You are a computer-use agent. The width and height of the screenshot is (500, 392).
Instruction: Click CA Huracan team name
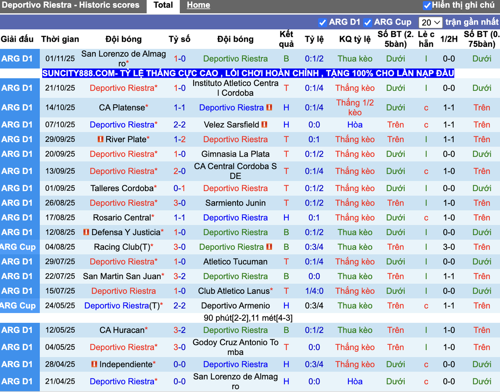[122, 330]
